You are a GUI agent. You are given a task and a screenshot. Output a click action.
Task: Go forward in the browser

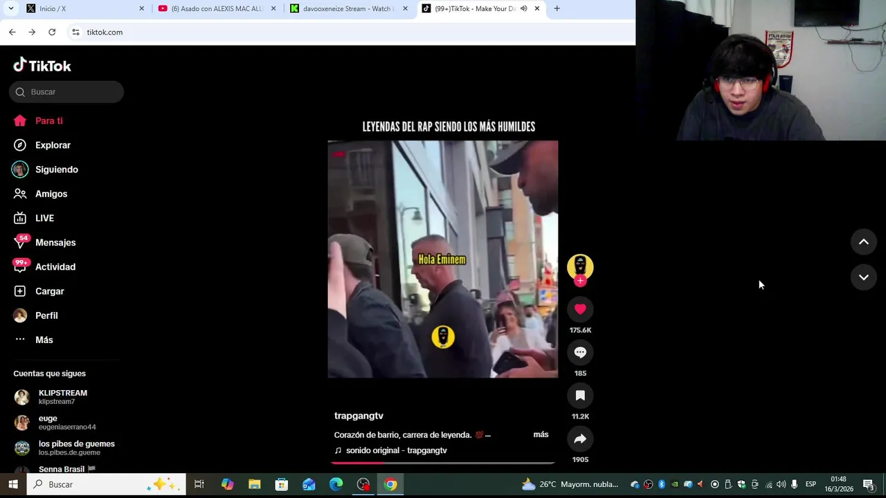tap(32, 32)
